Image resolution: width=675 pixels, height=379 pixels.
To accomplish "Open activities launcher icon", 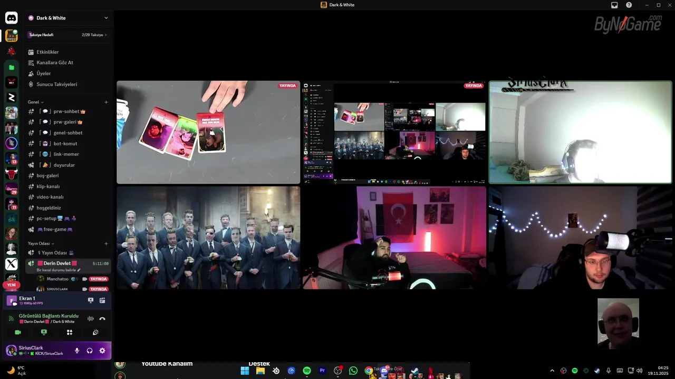I will coord(70,332).
